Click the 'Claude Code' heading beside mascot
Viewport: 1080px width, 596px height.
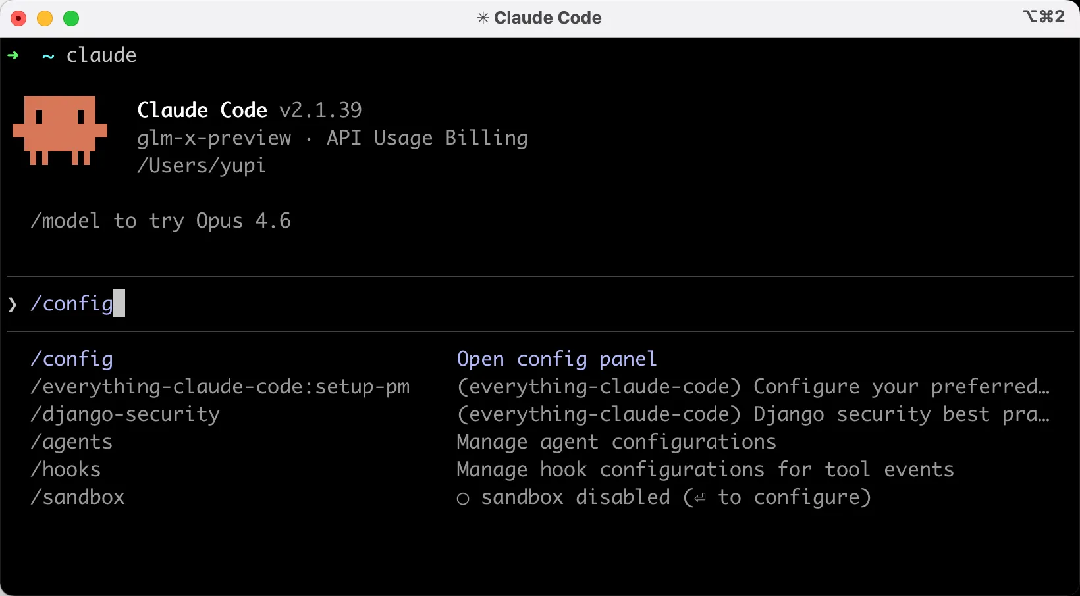point(202,110)
